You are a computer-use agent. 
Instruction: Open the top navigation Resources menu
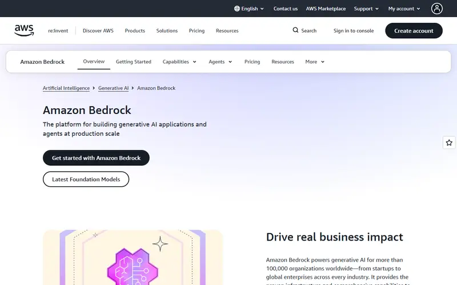(227, 31)
